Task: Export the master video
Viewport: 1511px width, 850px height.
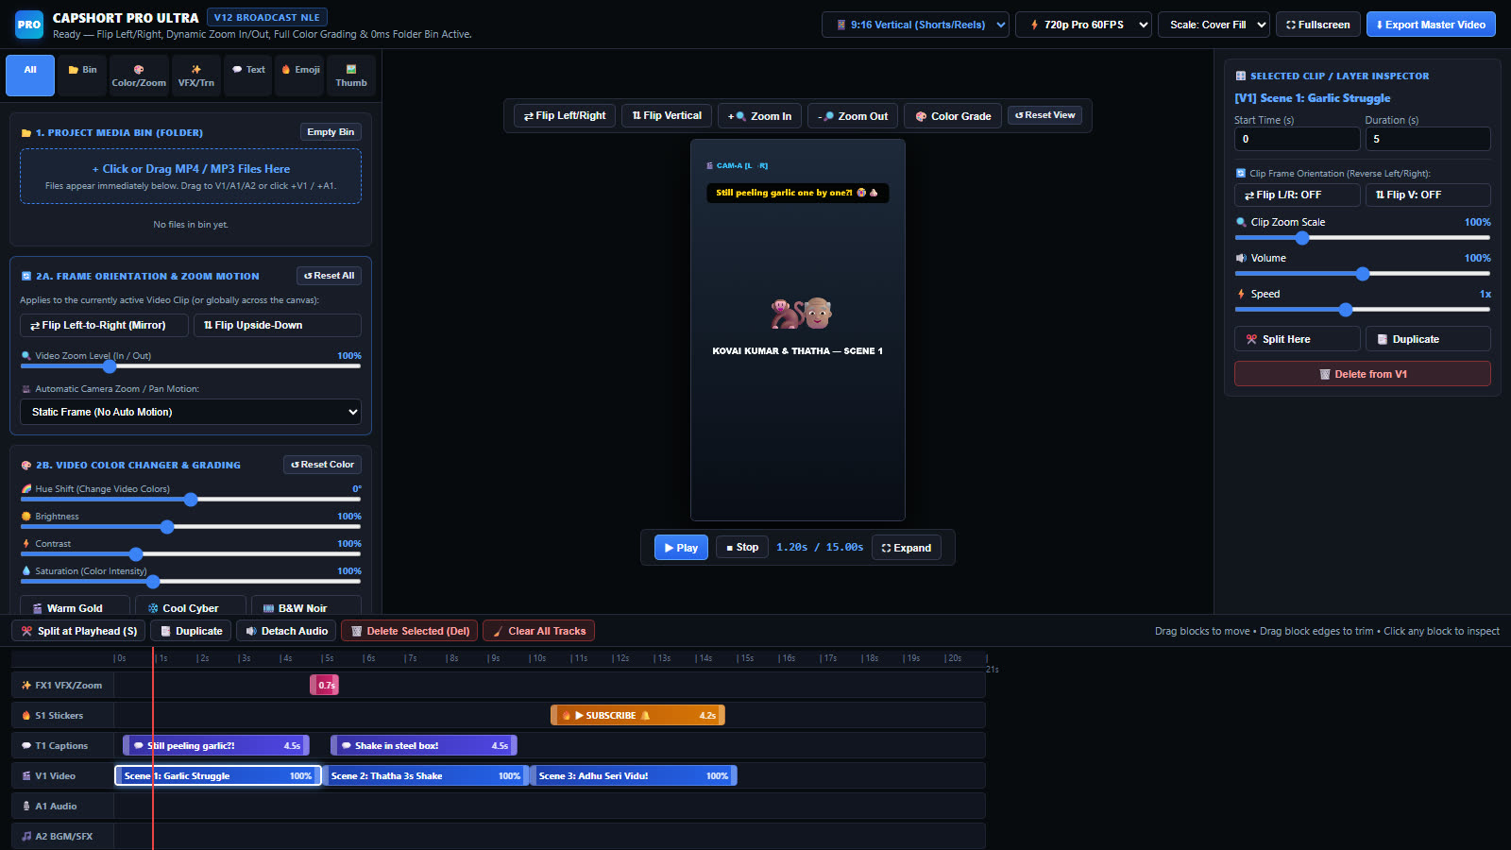Action: tap(1431, 25)
